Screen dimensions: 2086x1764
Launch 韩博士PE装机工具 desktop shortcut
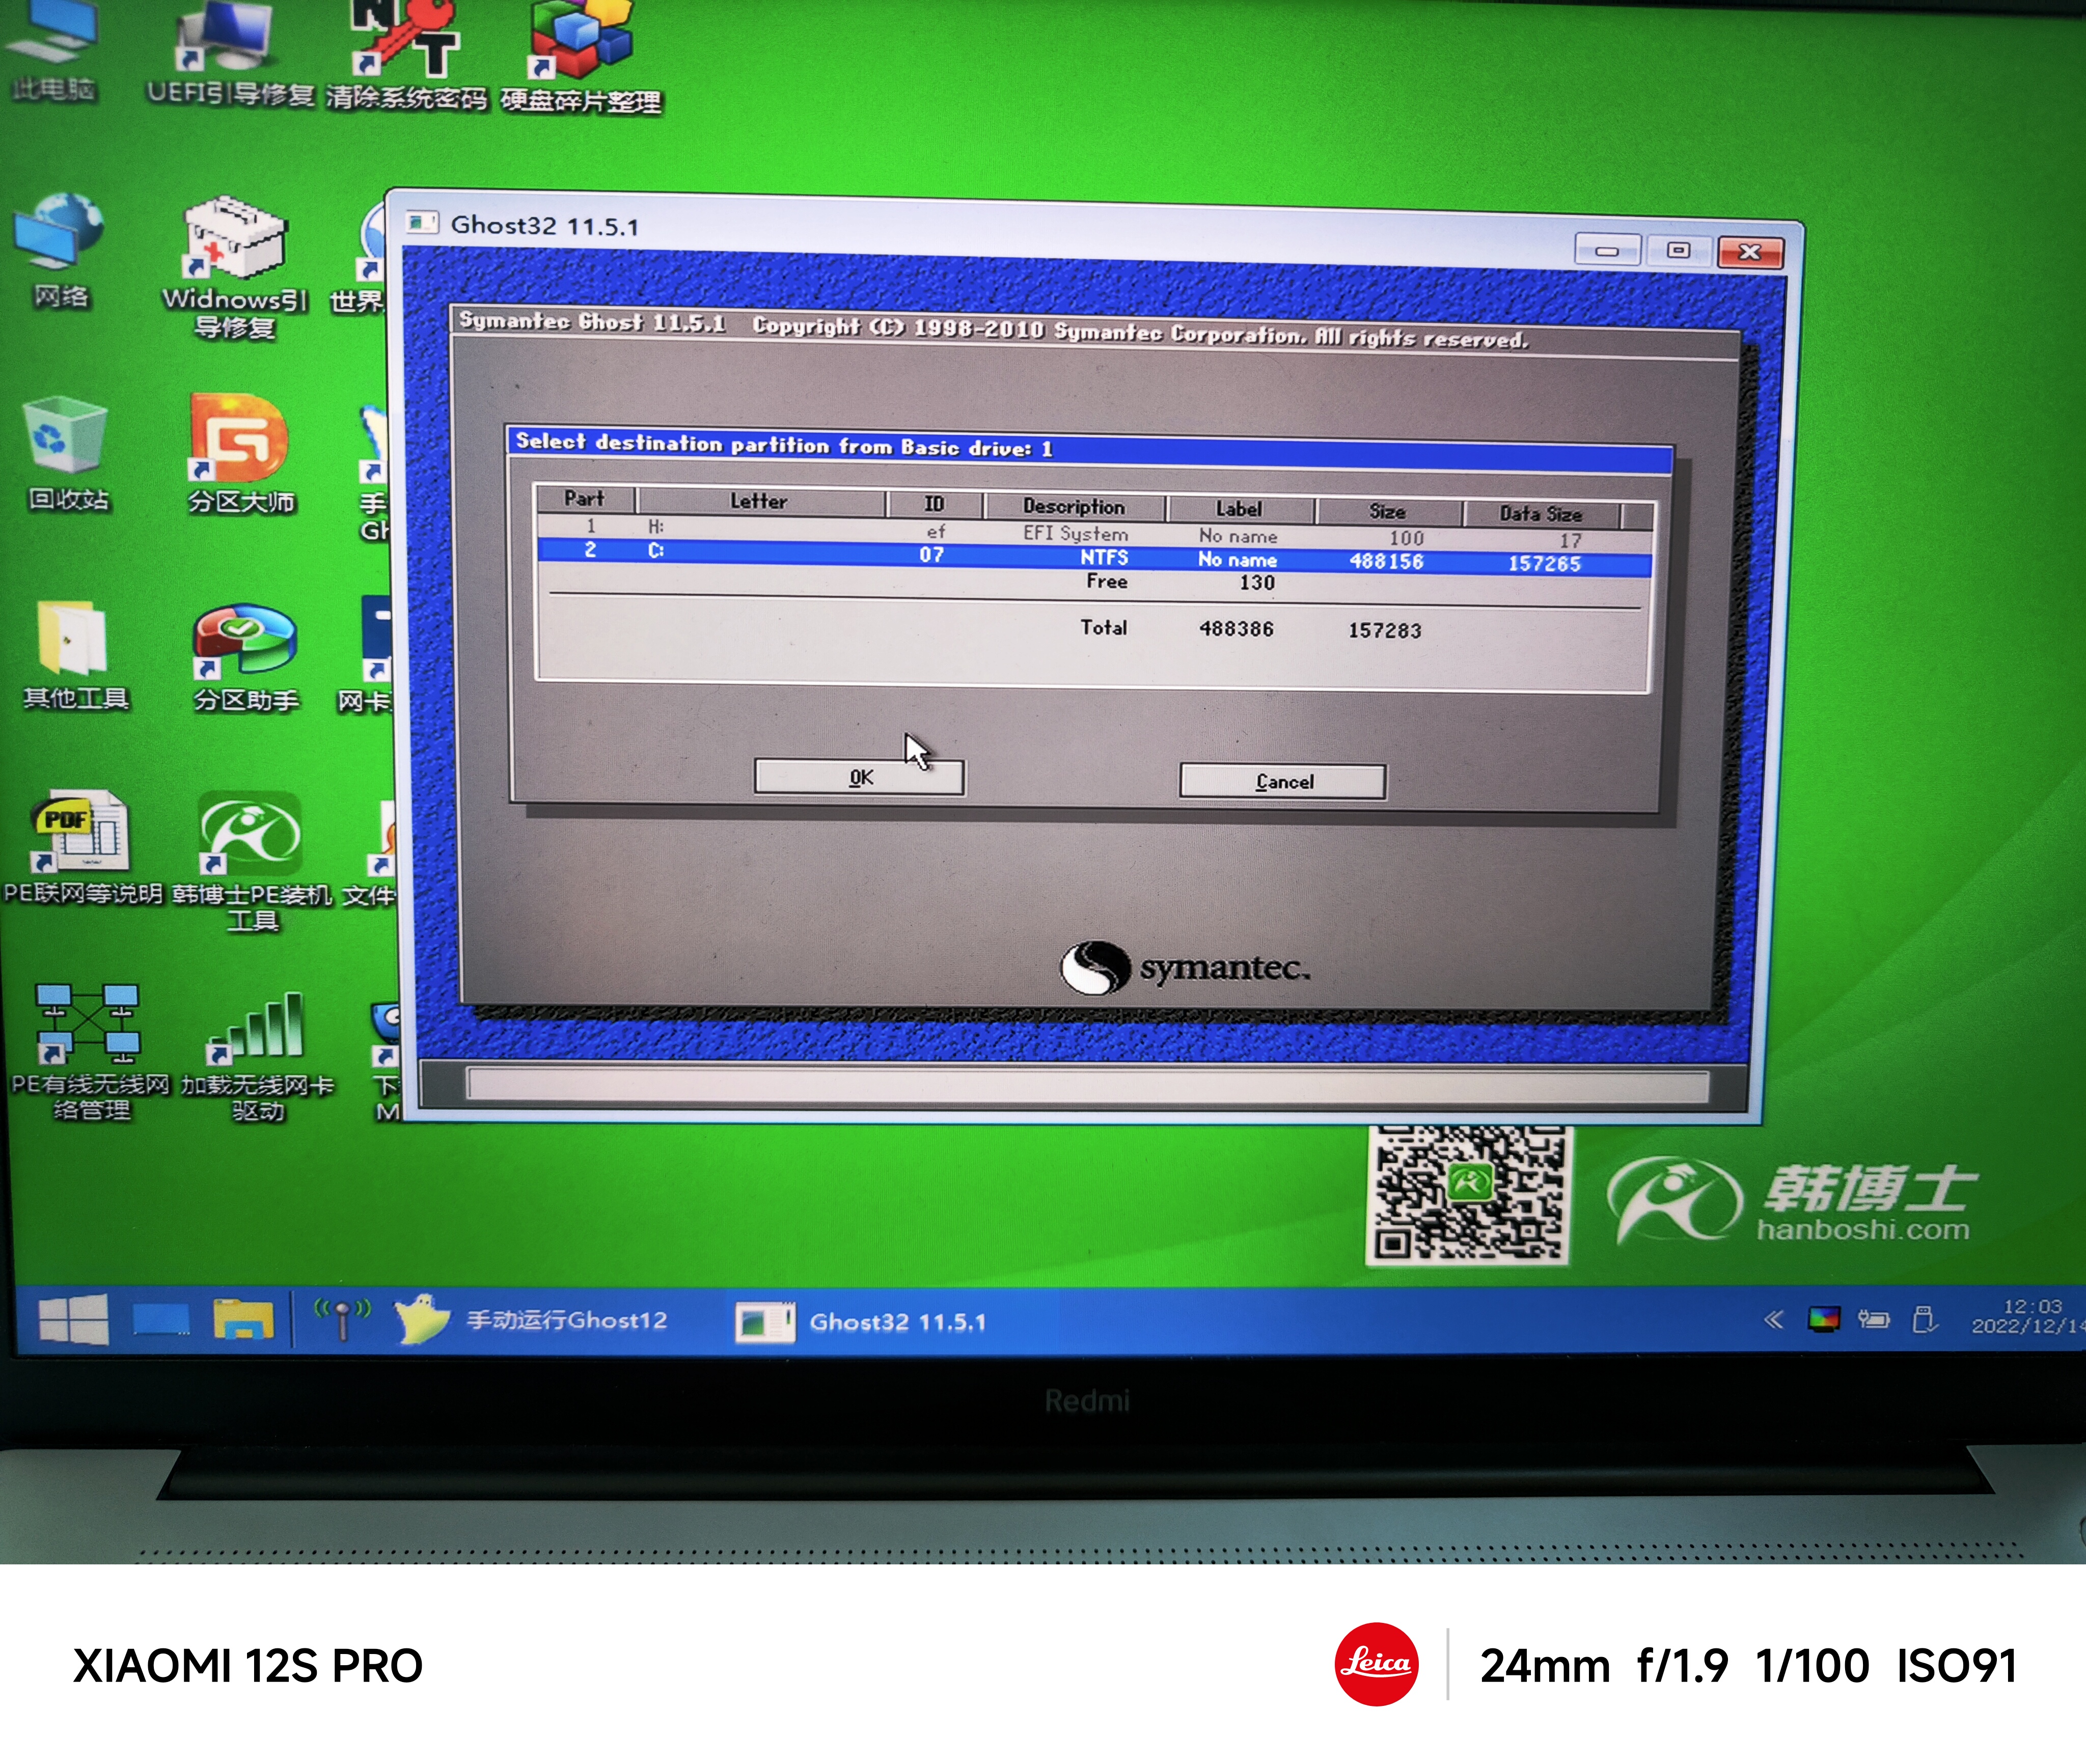pos(249,833)
